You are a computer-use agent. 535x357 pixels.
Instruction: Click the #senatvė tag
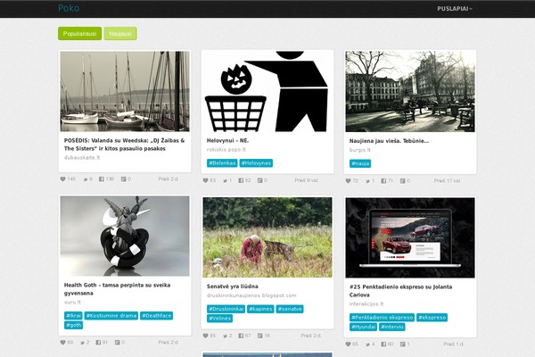click(x=290, y=309)
